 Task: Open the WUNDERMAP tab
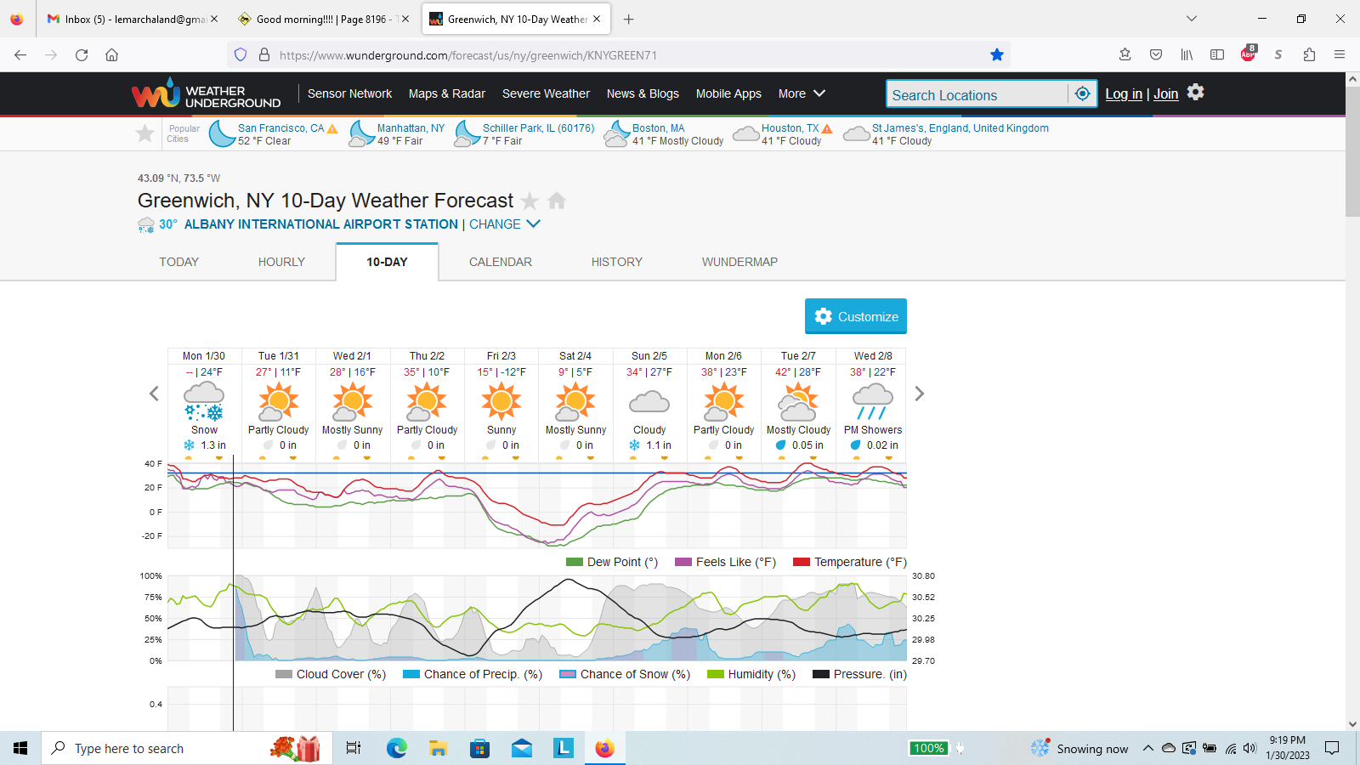pos(739,262)
